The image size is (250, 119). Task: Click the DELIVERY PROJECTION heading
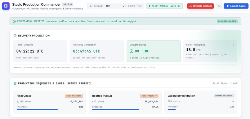click(x=34, y=36)
